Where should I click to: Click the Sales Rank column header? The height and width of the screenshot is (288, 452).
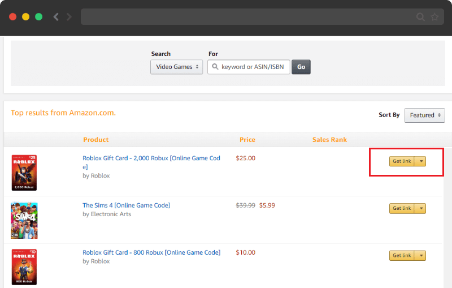pos(329,140)
